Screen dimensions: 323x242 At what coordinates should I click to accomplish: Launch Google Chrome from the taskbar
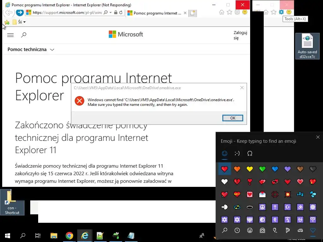point(69,236)
